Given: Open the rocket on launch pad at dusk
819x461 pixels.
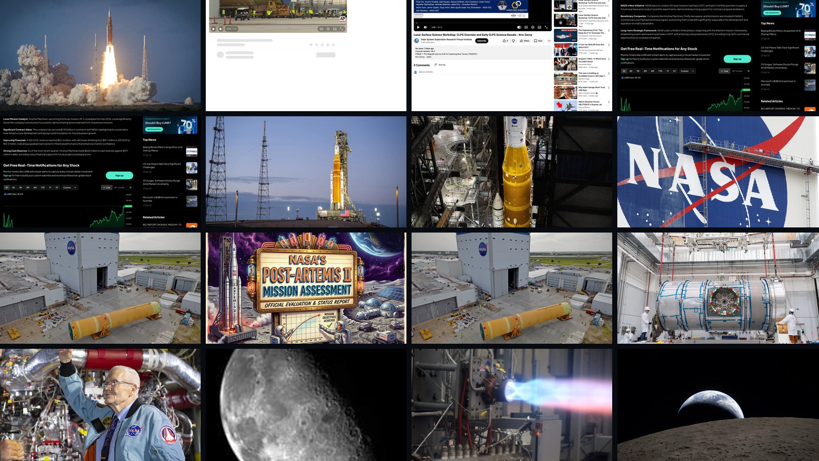Looking at the screenshot, I should (306, 172).
